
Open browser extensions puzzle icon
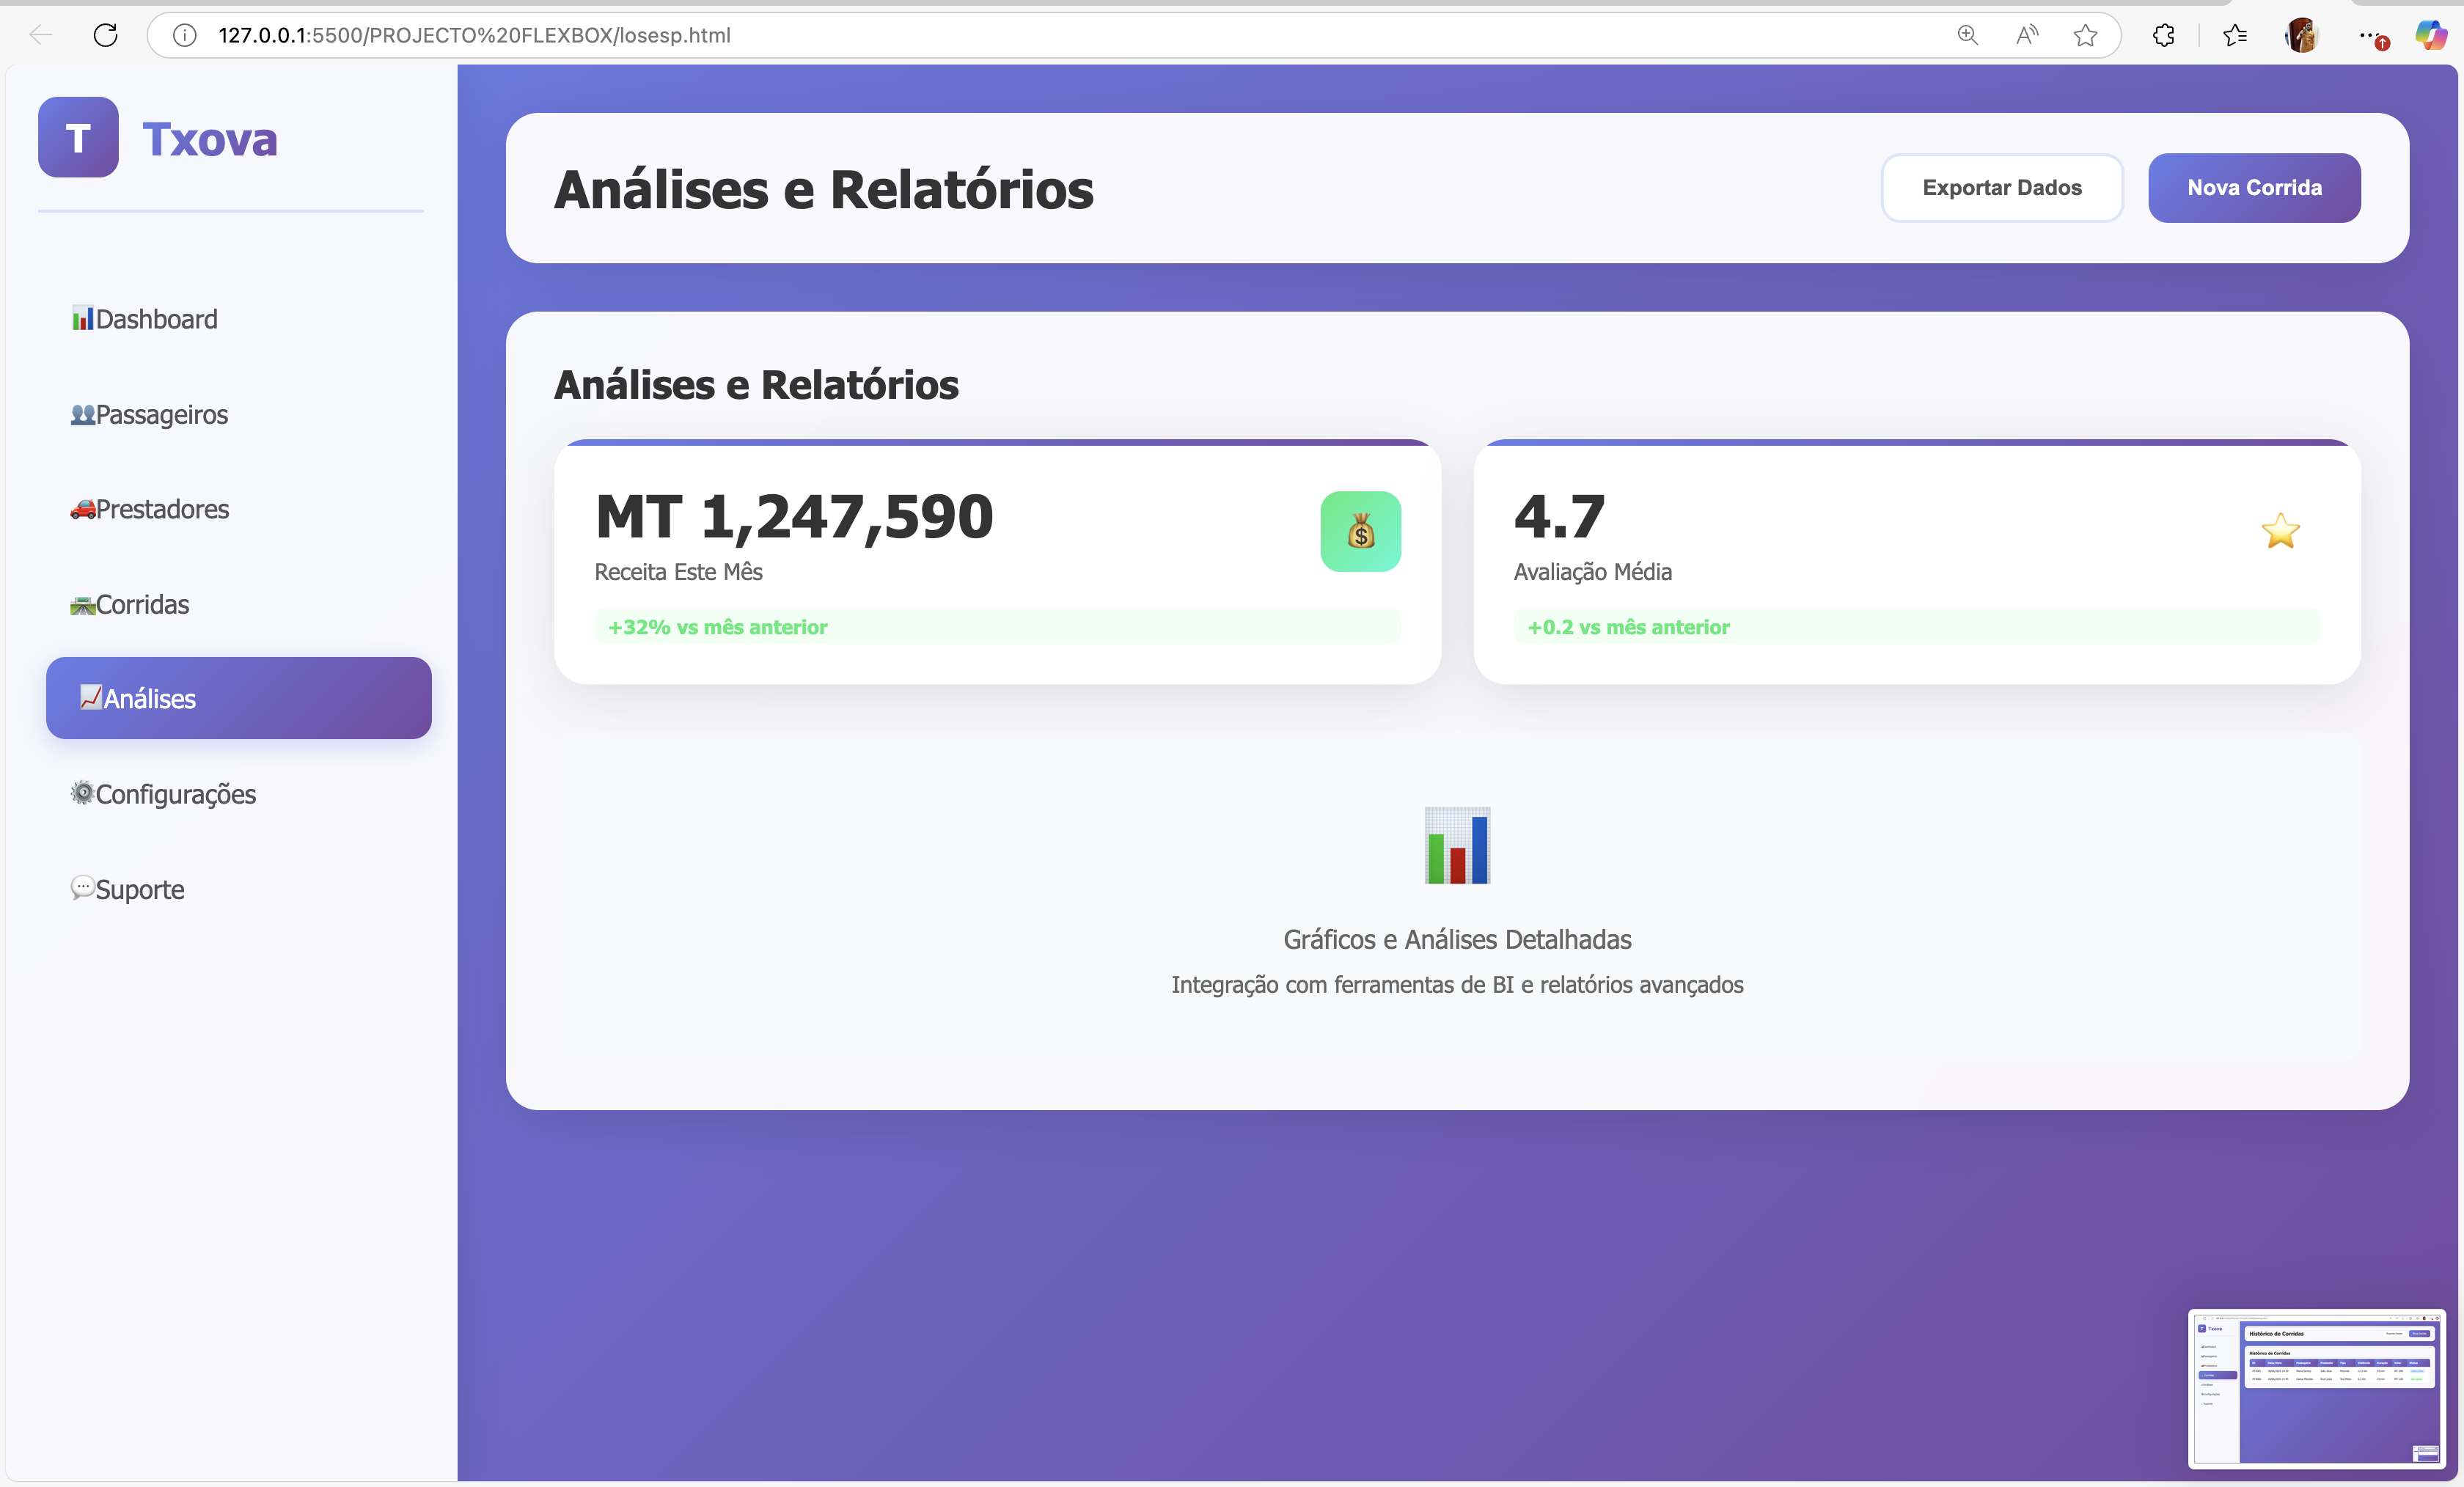[2163, 35]
